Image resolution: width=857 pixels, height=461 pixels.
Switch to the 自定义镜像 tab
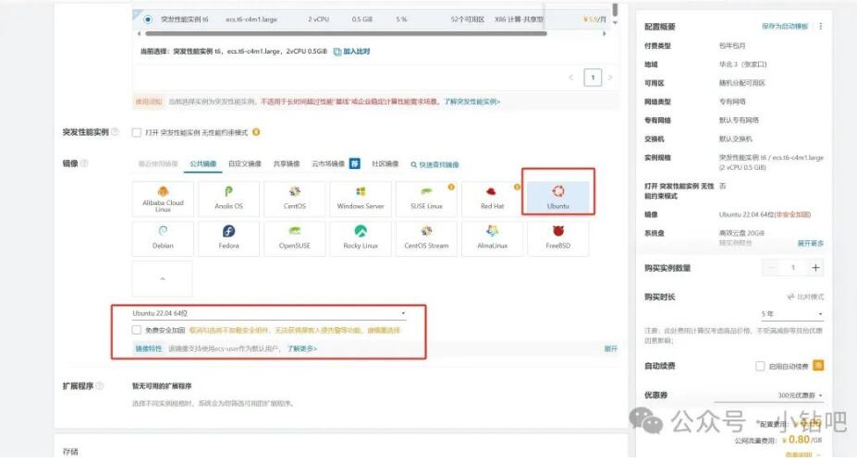coord(244,164)
